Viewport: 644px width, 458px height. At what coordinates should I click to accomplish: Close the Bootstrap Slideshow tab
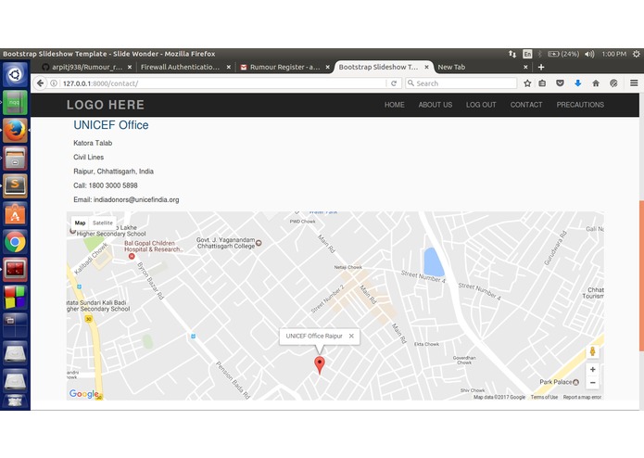click(427, 67)
